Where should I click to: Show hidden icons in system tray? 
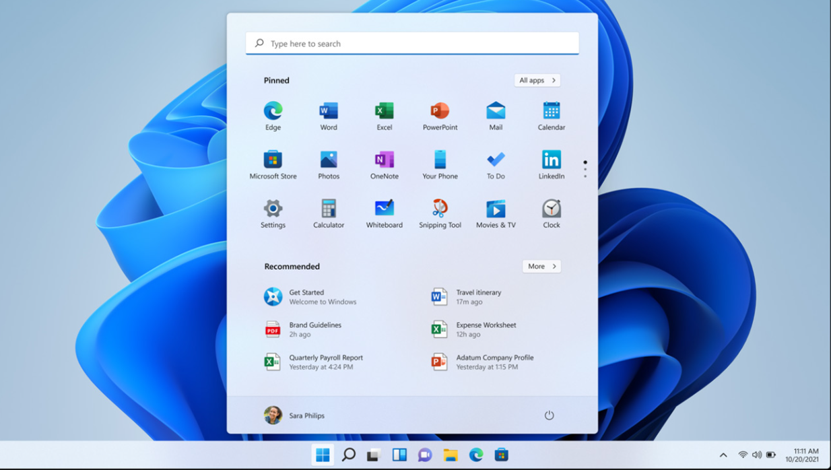click(x=723, y=455)
